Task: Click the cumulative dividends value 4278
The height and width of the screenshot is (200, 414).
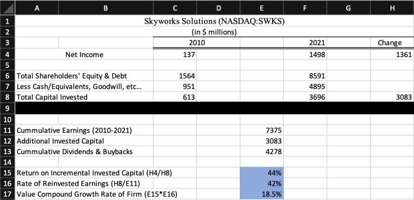Action: tap(262, 152)
